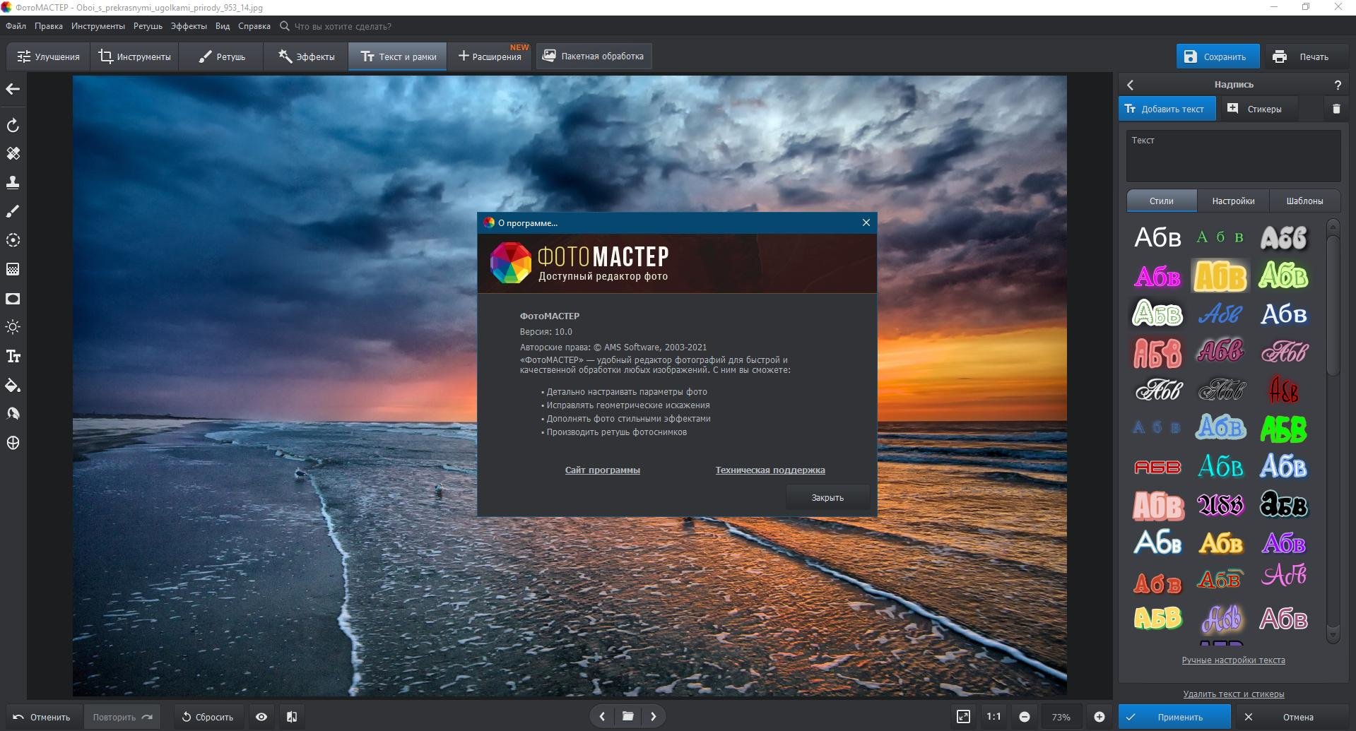The image size is (1356, 731).
Task: Open the Шаблоны tab
Action: click(1304, 201)
